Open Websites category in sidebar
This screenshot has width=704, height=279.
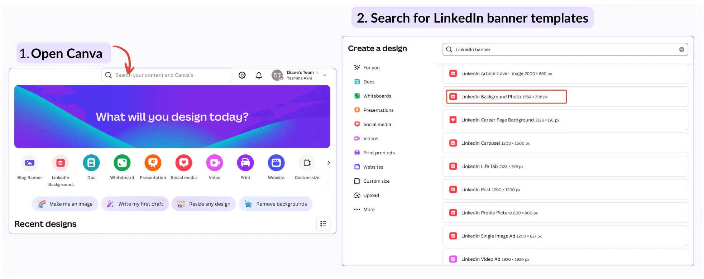tap(369, 167)
